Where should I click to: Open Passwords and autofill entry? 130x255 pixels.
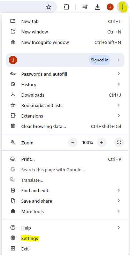point(65,74)
